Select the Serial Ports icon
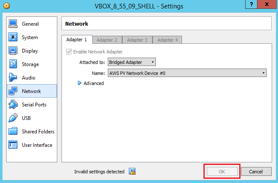 tap(13, 105)
